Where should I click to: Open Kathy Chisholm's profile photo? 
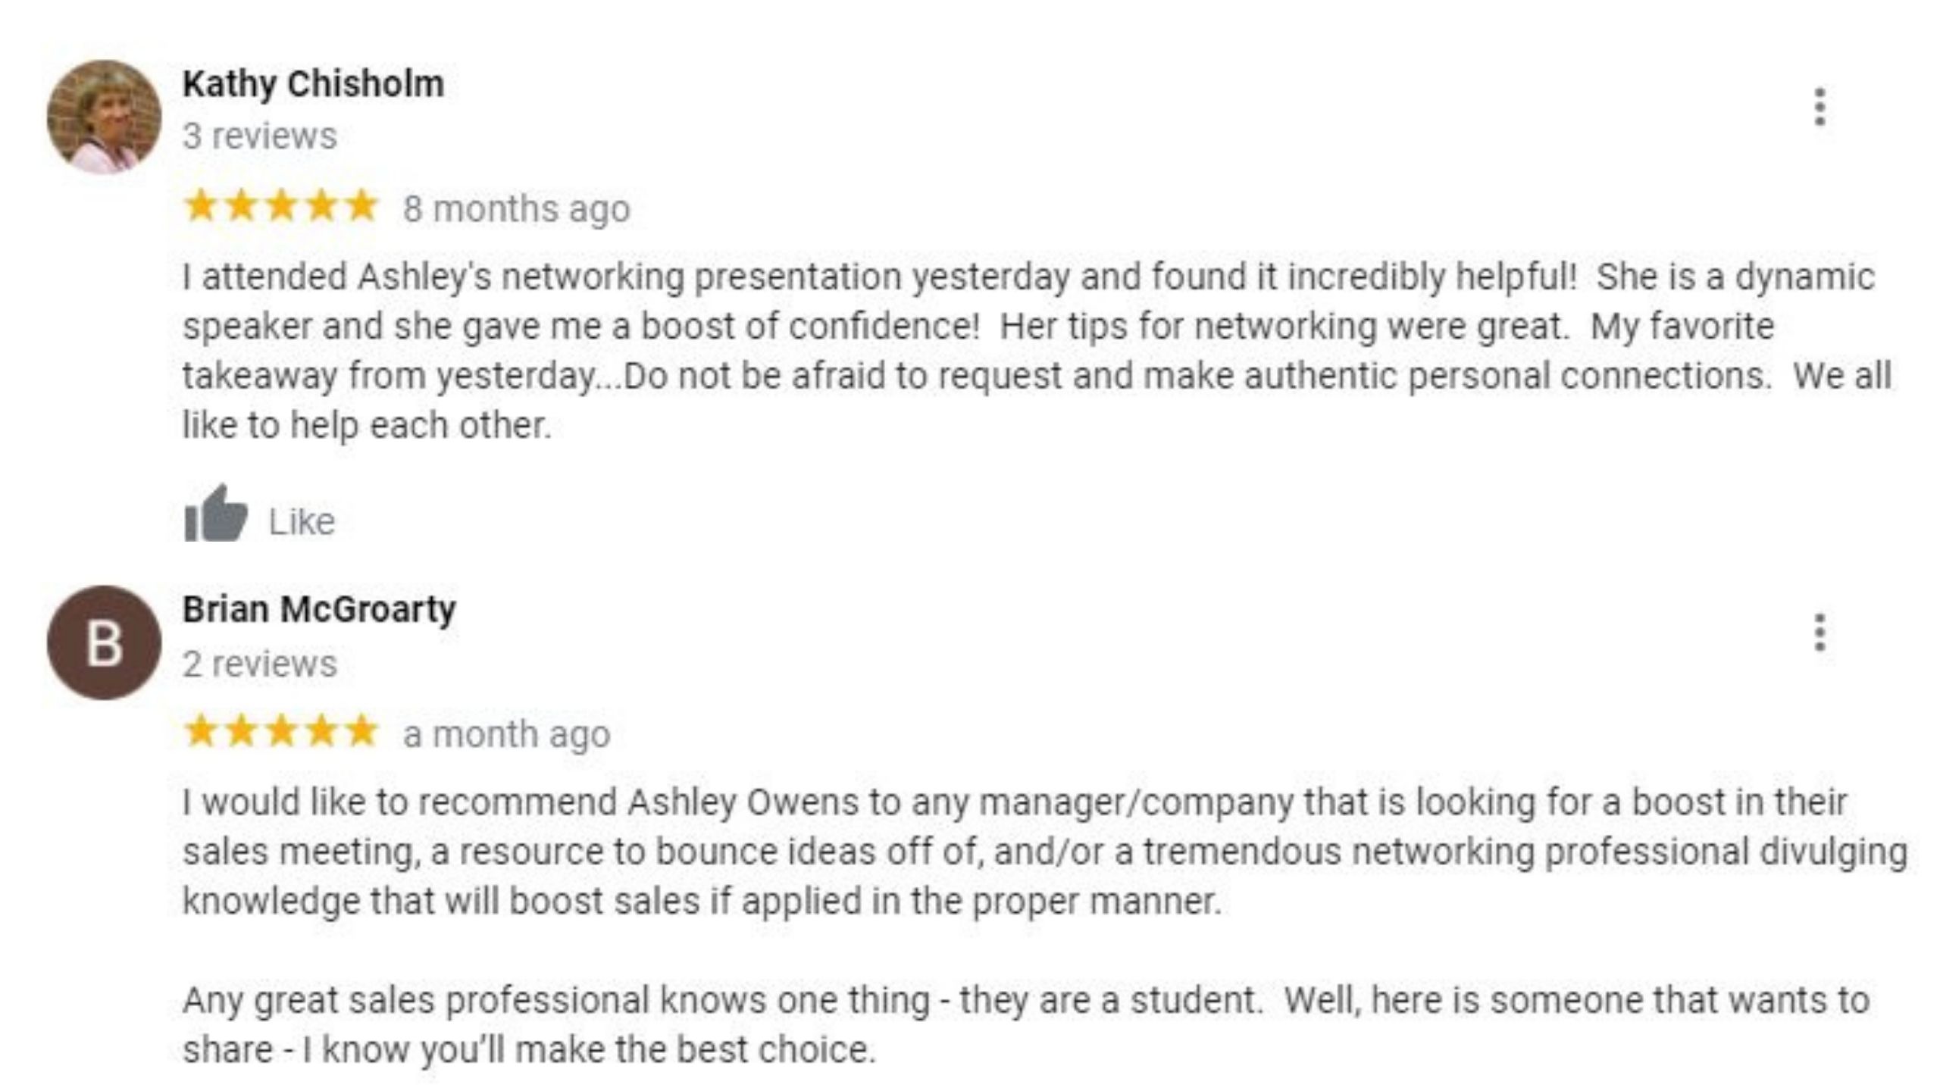(104, 117)
